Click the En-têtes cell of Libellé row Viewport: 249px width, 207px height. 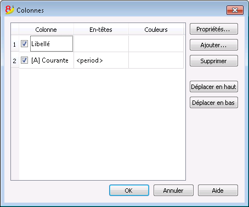click(101, 44)
